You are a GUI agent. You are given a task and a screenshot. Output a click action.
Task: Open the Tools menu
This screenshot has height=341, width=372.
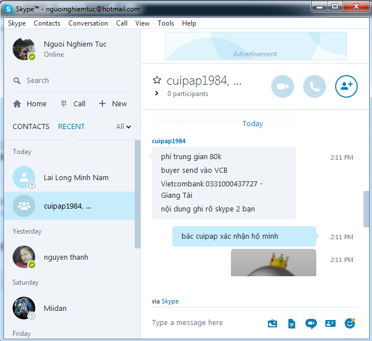tap(166, 23)
